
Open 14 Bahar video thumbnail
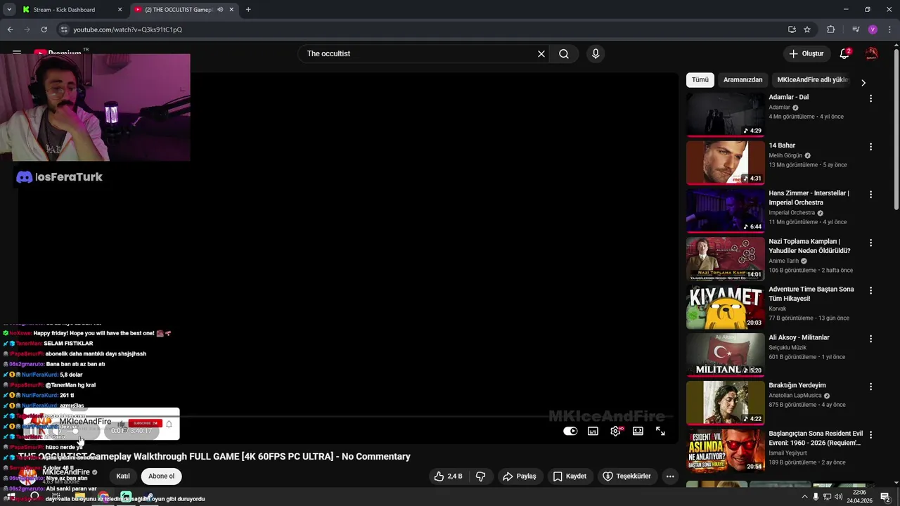725,162
